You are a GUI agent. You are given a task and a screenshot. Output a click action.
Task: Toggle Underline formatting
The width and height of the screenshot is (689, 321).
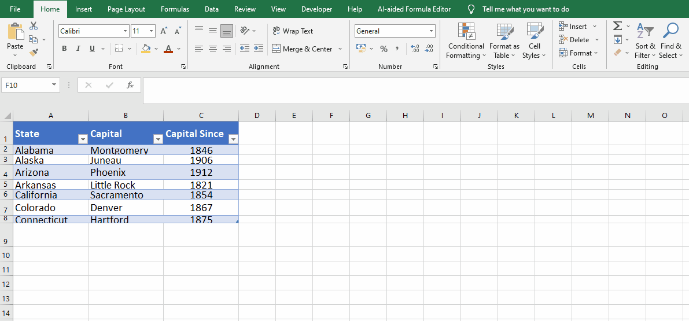[93, 49]
